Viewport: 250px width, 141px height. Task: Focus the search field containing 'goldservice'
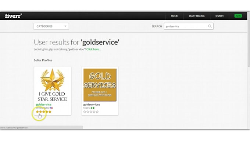click(x=189, y=27)
